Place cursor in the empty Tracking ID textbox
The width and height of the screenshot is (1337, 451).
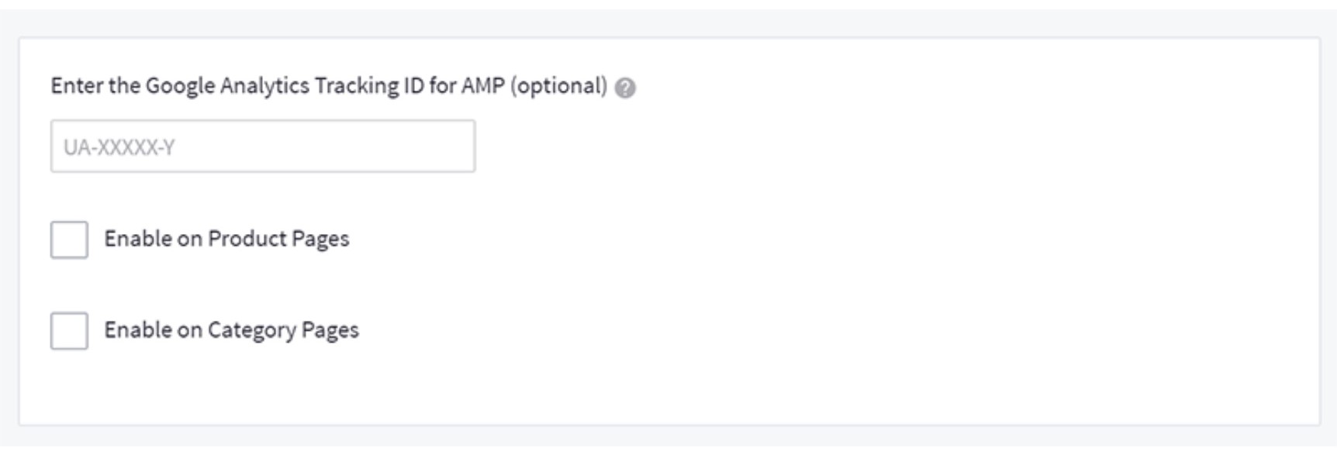coord(263,146)
